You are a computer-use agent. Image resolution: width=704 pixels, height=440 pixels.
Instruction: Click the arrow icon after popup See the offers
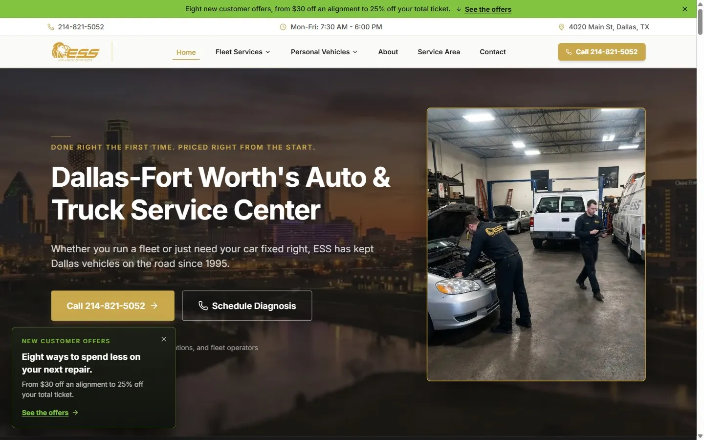point(75,413)
